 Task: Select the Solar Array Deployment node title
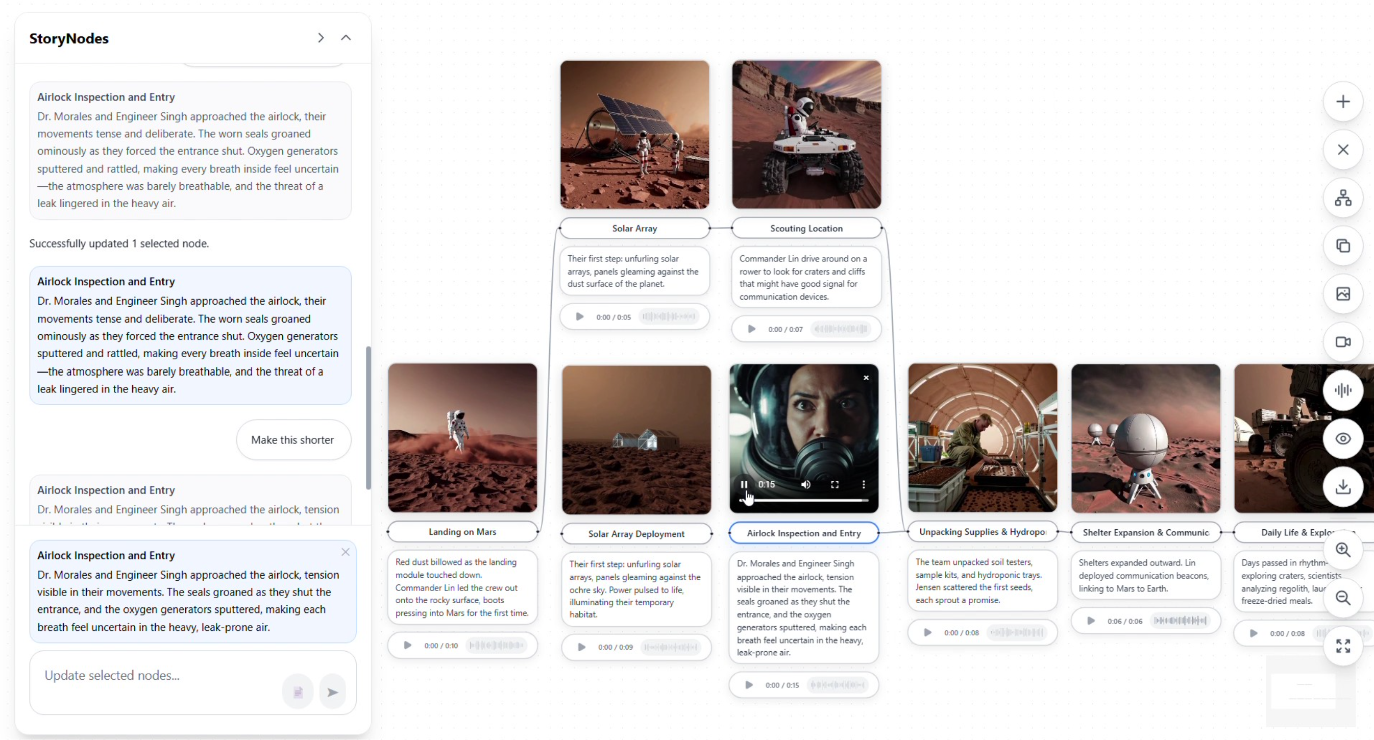[636, 534]
